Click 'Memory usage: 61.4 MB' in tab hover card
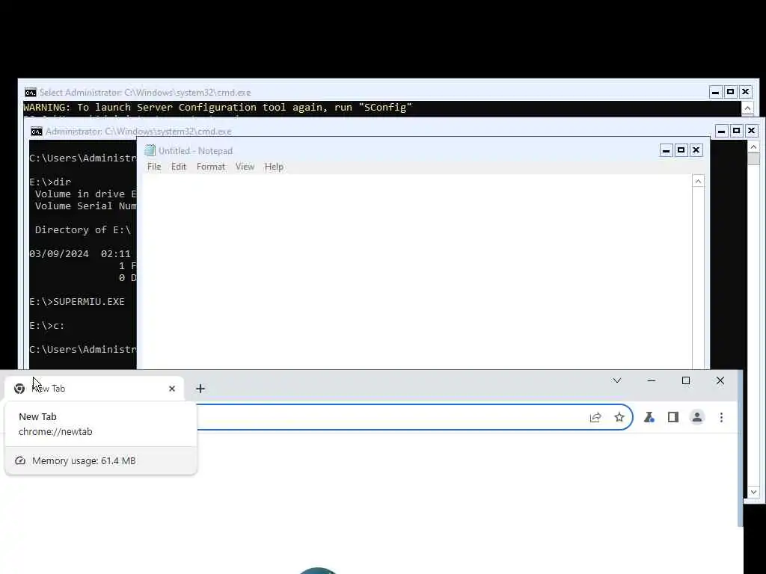 pyautogui.click(x=84, y=460)
